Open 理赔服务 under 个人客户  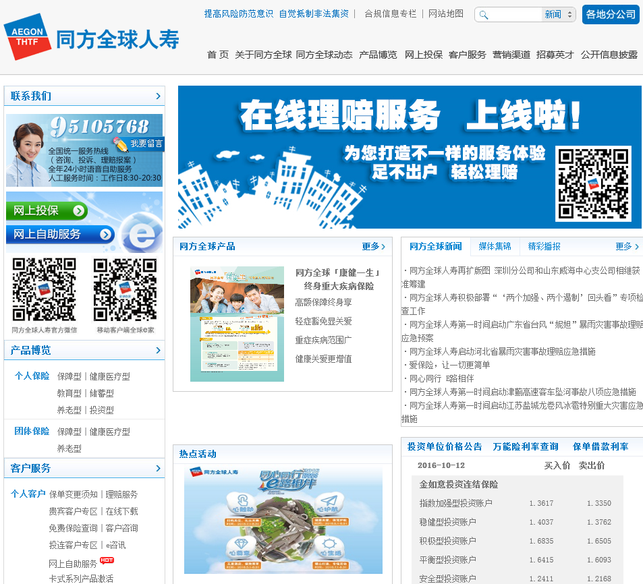[x=122, y=495]
